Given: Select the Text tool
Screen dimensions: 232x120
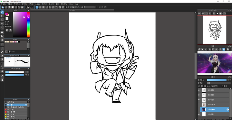Looking at the screenshot, I should [2, 64].
